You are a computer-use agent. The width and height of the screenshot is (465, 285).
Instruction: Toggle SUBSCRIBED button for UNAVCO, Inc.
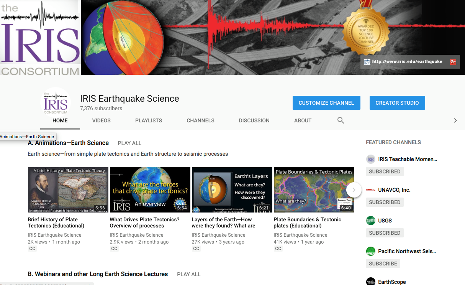pos(385,202)
